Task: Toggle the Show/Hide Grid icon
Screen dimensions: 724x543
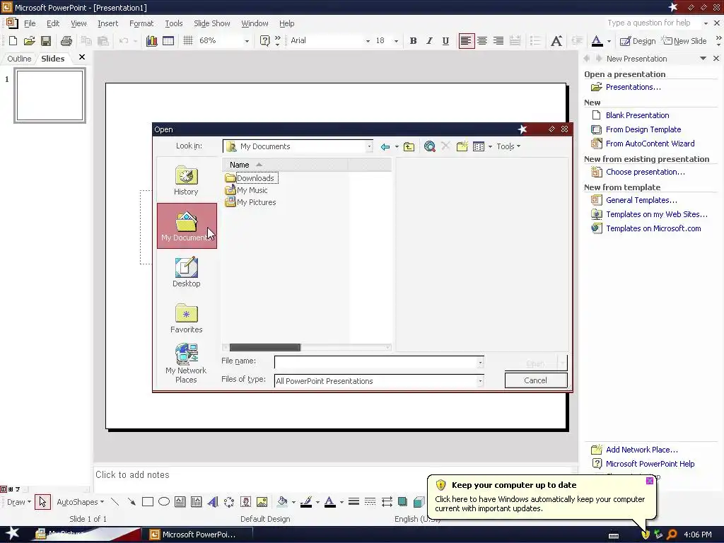Action: point(188,40)
